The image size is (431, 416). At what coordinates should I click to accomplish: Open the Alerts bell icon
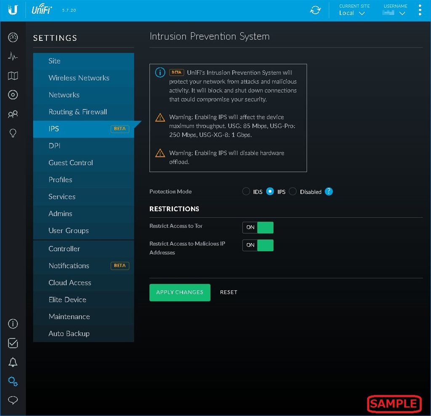[x=13, y=362]
